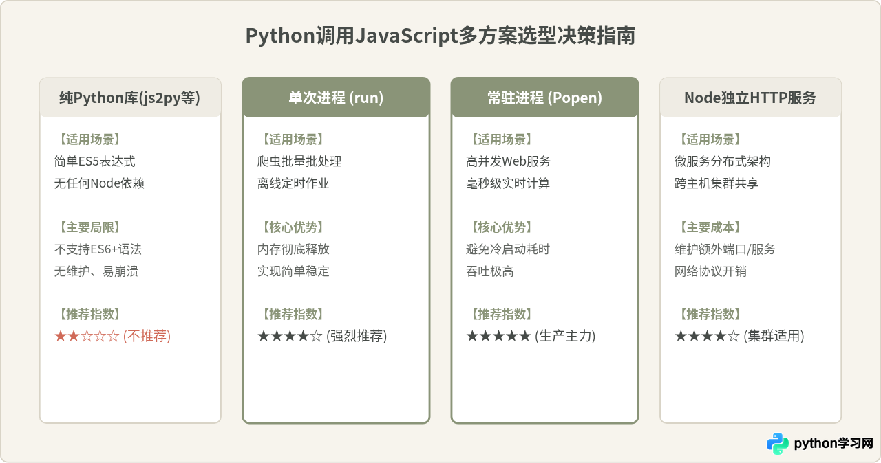Viewport: 881px width, 463px height.
Task: Click the line '微服务分布式架构'
Action: 723,161
